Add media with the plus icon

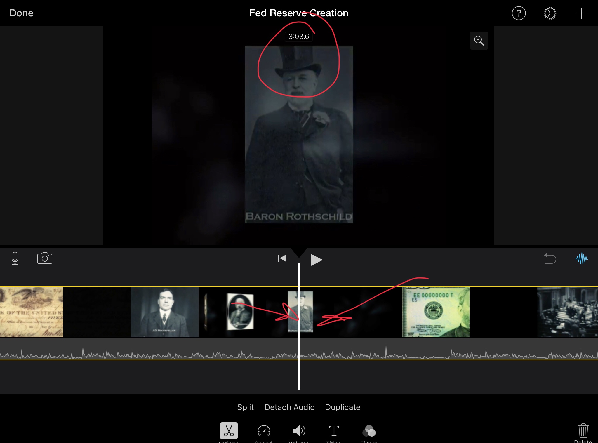click(x=581, y=13)
